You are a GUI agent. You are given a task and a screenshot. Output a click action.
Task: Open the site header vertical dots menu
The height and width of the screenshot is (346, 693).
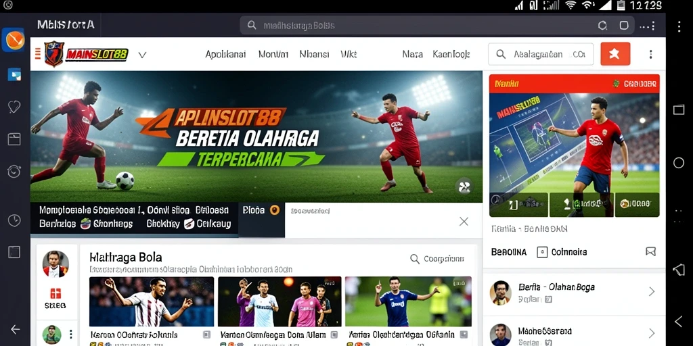pyautogui.click(x=650, y=54)
